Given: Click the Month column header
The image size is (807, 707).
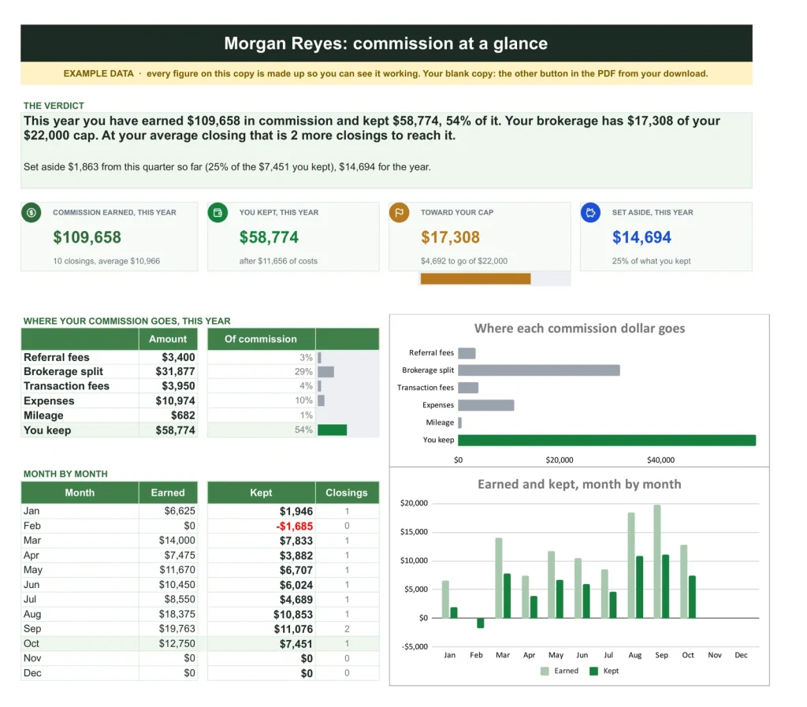Looking at the screenshot, I should click(80, 493).
